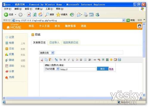
Task: Click the IE Search magnifier button
Action: point(49,15)
